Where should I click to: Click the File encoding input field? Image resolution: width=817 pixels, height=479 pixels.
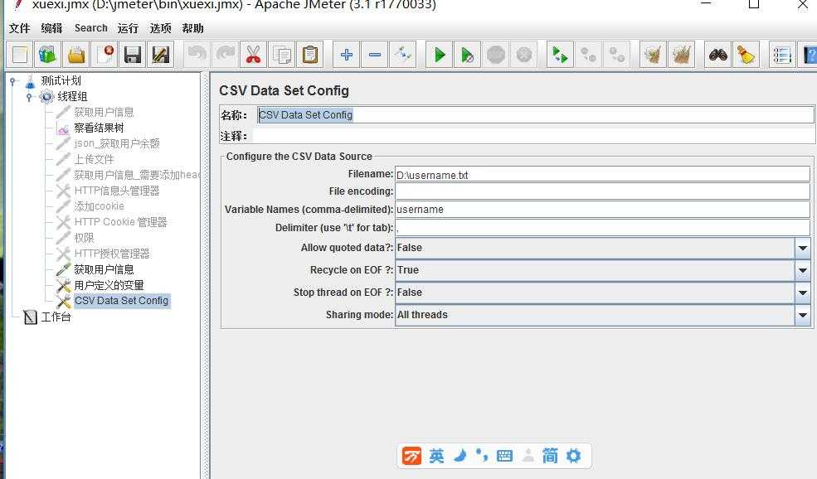pyautogui.click(x=602, y=191)
